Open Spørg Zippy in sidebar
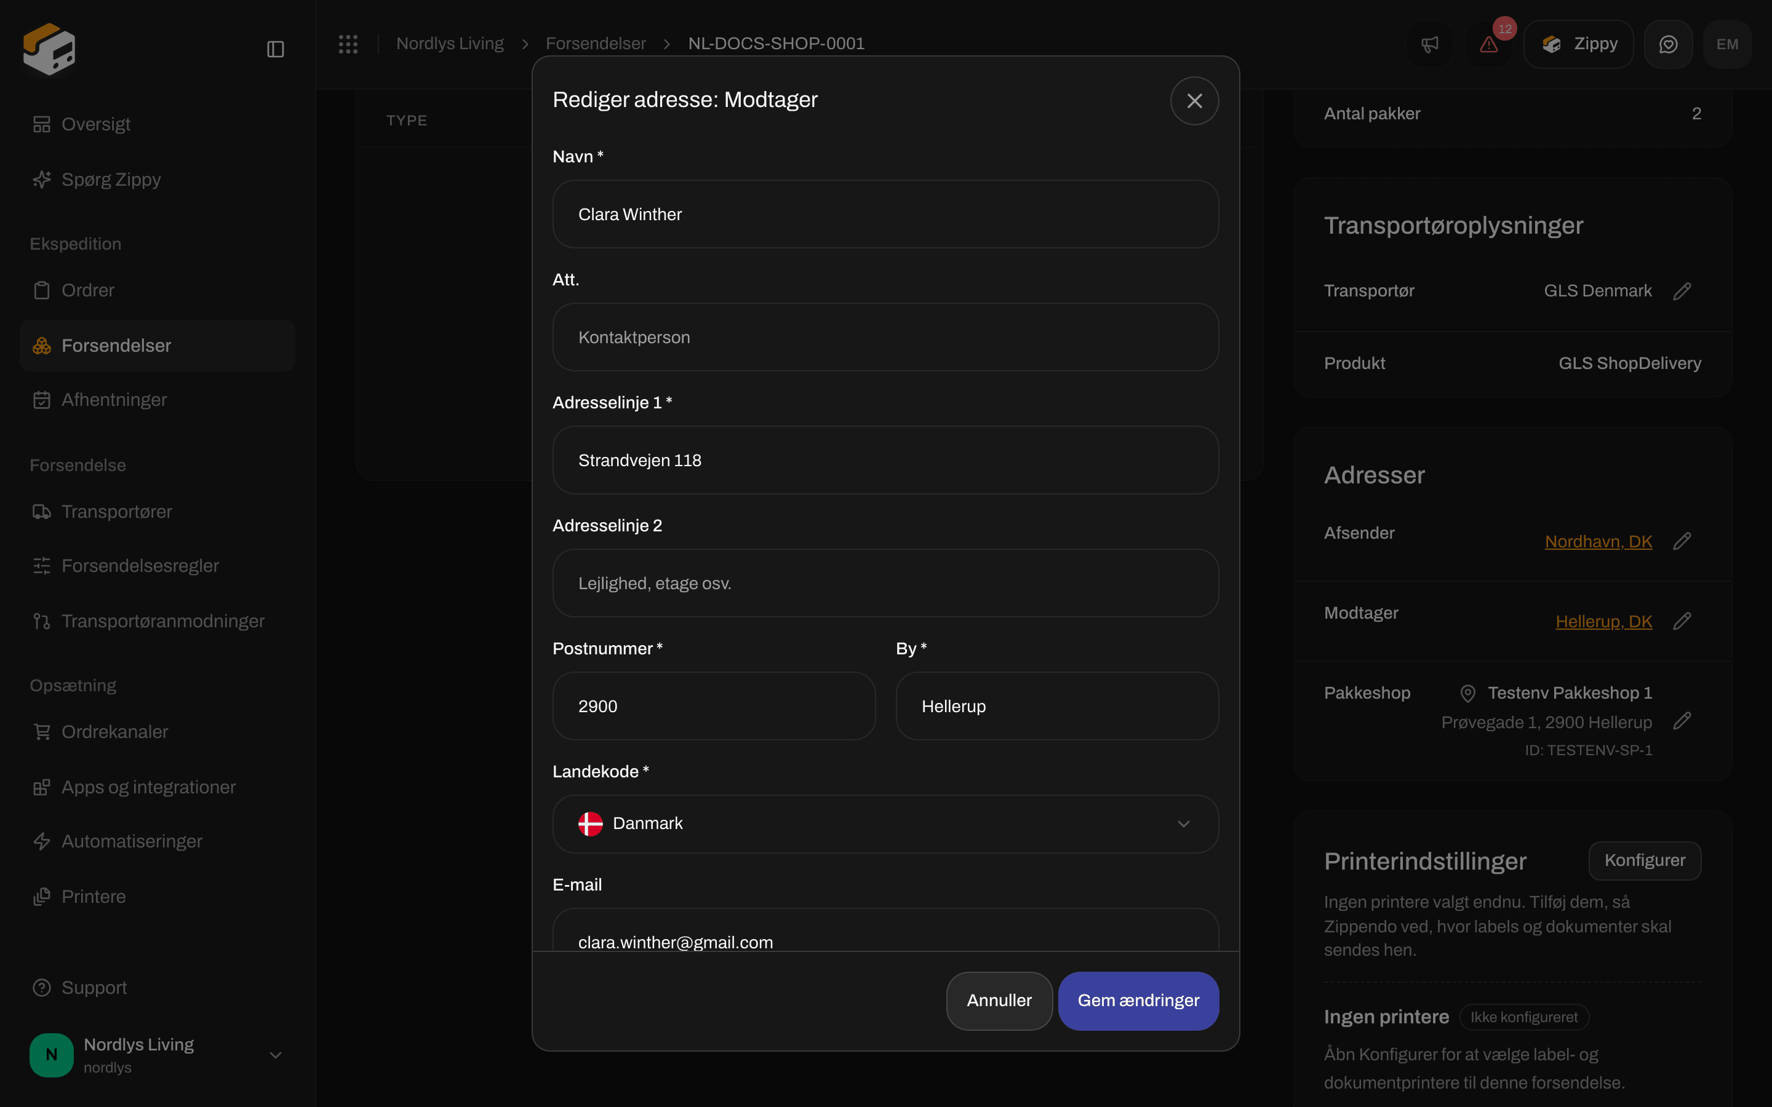The image size is (1772, 1107). click(x=157, y=180)
